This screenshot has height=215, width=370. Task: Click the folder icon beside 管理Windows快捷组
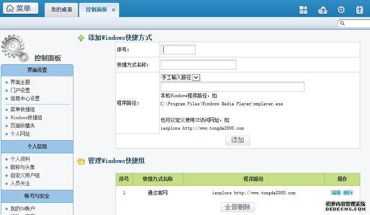point(81,161)
